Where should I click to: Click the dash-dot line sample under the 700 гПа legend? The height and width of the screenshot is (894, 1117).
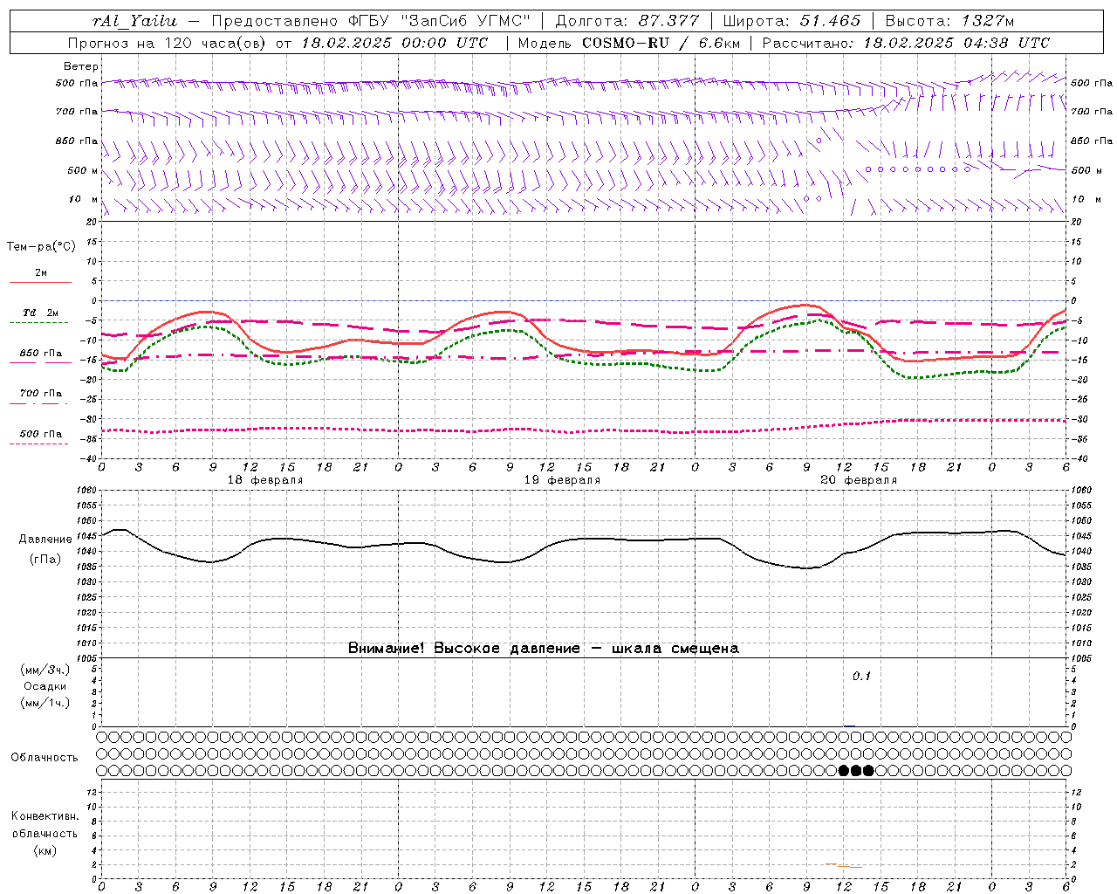click(x=39, y=403)
